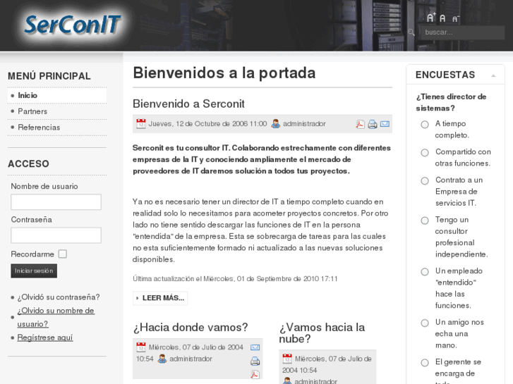This screenshot has width=513, height=384.
Task: Click the Iniciar sesión button
Action: (34, 271)
